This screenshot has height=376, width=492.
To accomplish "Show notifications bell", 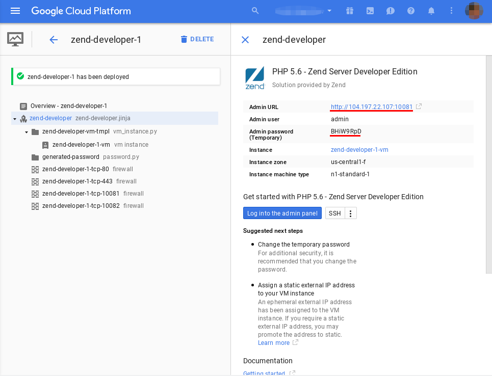I will (x=431, y=11).
